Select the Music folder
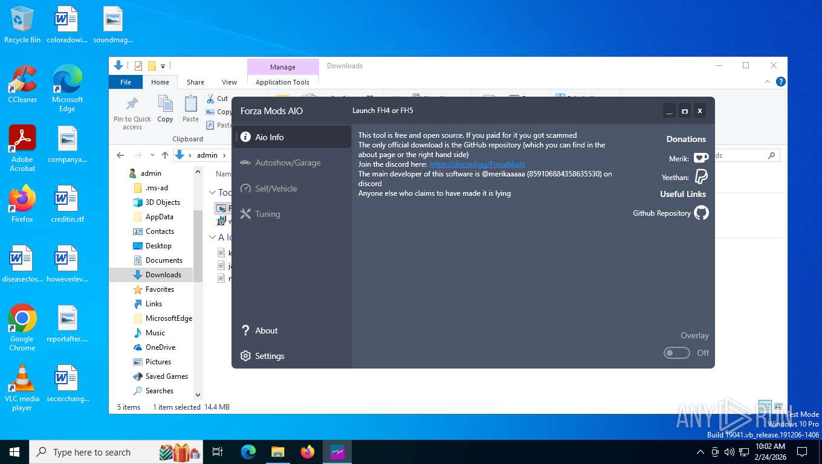822x464 pixels. (155, 333)
